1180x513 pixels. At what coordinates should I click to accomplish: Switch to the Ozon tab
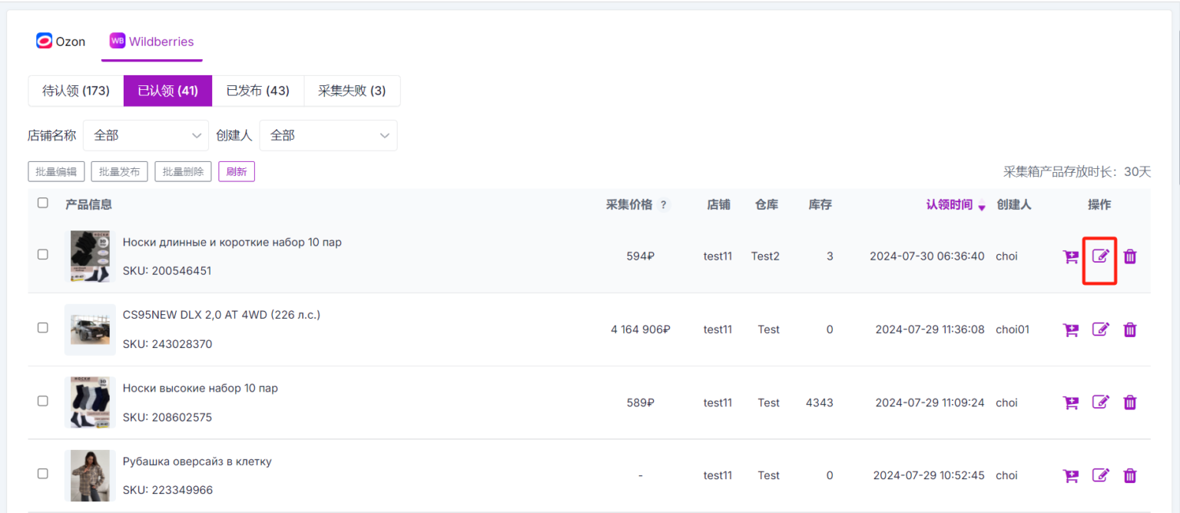(61, 41)
